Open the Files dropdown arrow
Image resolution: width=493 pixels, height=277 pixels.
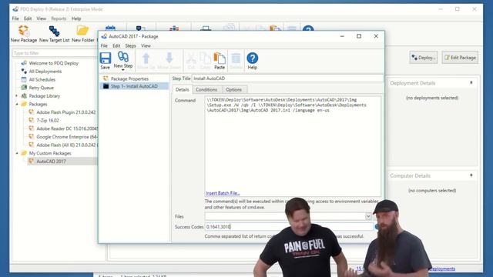(368, 216)
